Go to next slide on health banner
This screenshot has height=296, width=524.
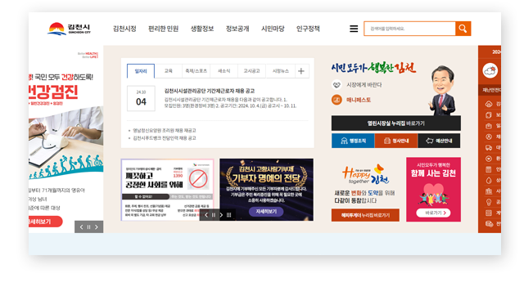[x=97, y=227]
